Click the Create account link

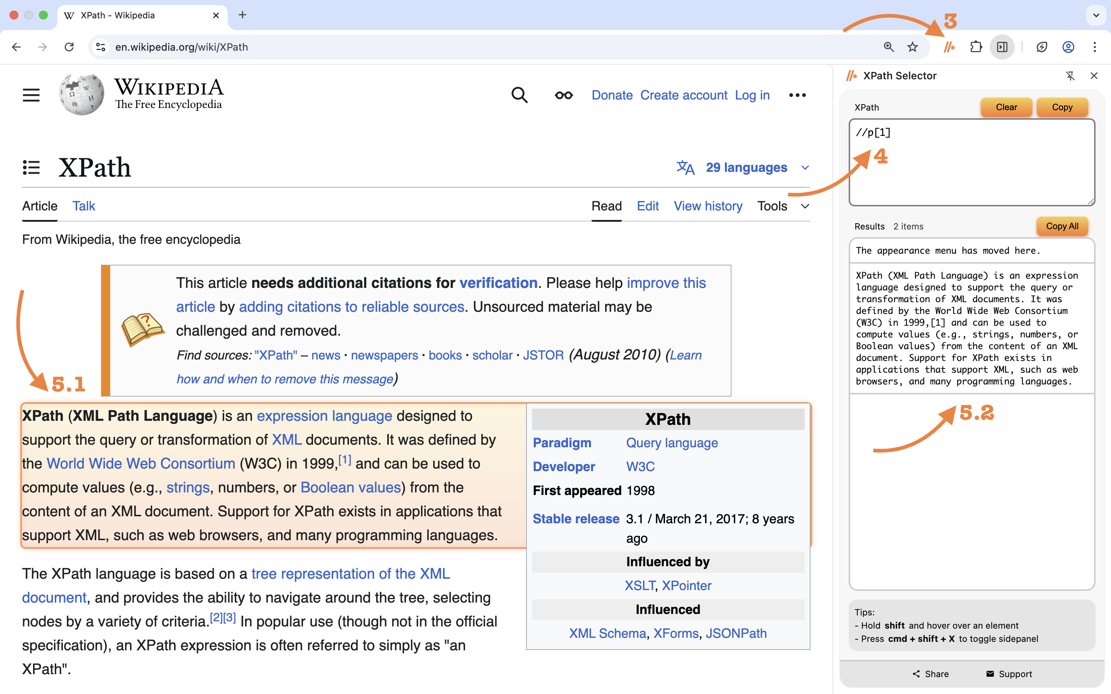(x=684, y=95)
